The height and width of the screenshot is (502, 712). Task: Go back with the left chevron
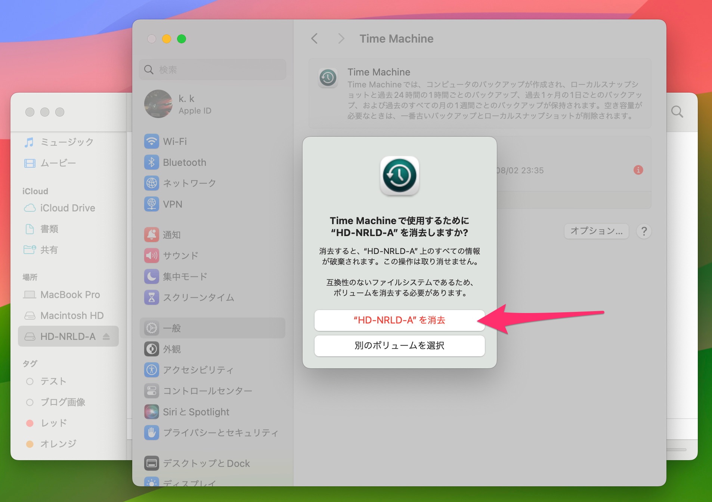point(315,38)
